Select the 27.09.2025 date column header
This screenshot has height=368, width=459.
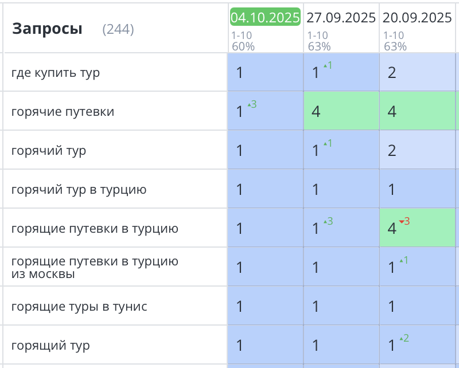(341, 17)
